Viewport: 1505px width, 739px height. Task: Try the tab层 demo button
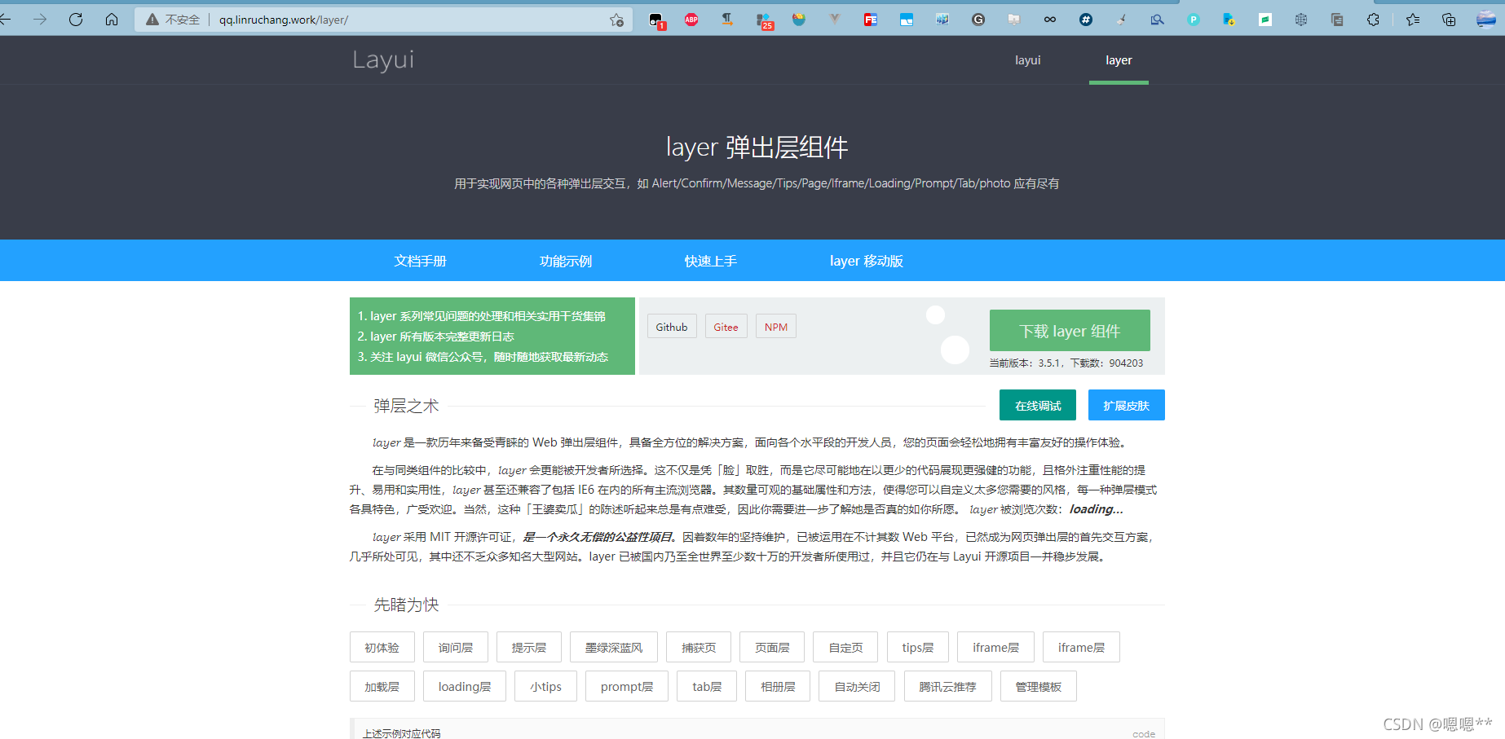coord(707,686)
